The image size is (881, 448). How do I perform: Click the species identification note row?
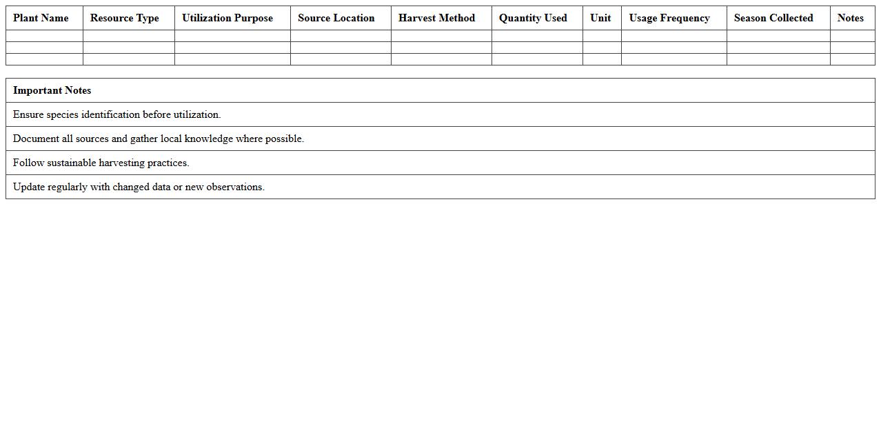pos(117,114)
